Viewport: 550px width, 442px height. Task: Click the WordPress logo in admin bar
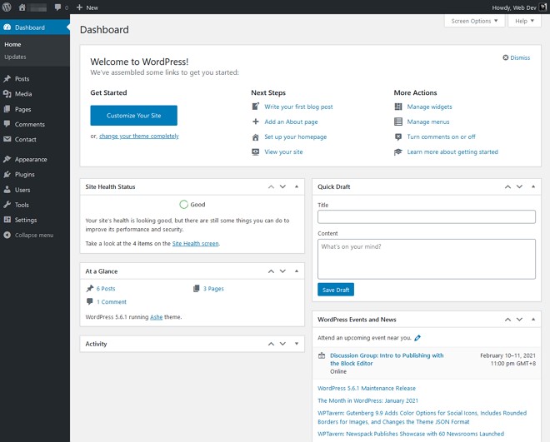[x=7, y=7]
